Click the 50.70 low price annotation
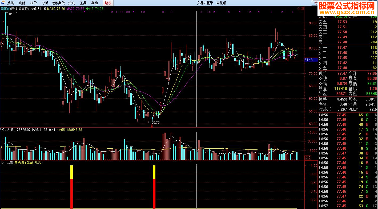Viewport: 378px width, 209px height. [155, 123]
